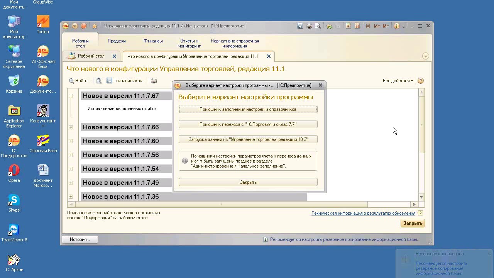
Task: Click Исправление выявленных ошибок text
Action: click(x=123, y=108)
